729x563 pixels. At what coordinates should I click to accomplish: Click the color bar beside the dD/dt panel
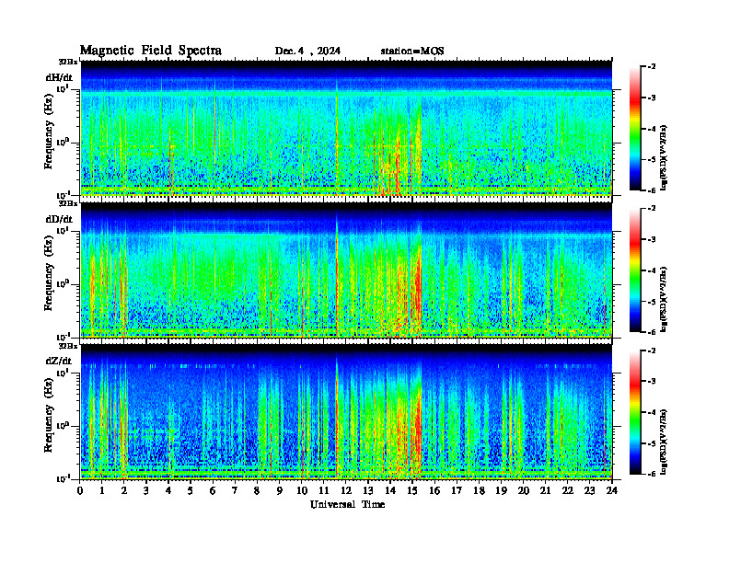click(x=635, y=270)
